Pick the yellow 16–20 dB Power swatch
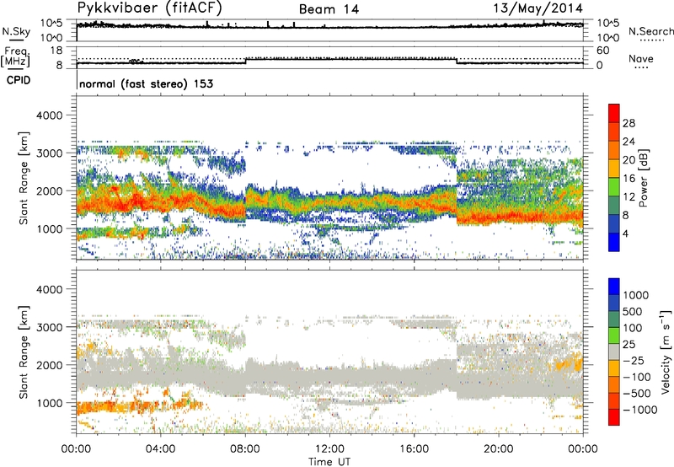The width and height of the screenshot is (674, 467). (x=614, y=169)
